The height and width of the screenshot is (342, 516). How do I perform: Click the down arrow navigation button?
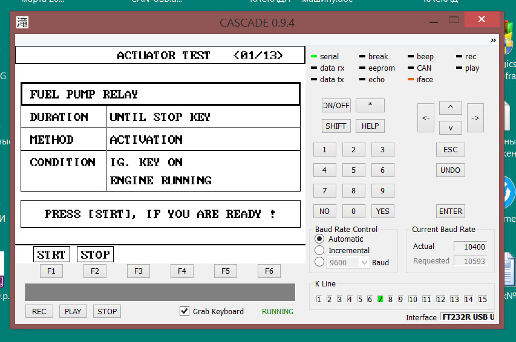(451, 128)
